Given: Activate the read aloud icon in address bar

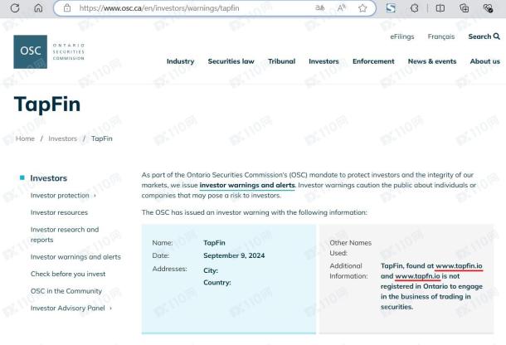Looking at the screenshot, I should 342,8.
